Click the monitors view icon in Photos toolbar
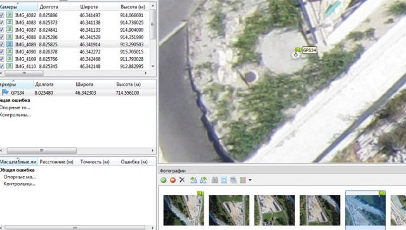Viewport: 406px width, 230px height. pos(233,180)
